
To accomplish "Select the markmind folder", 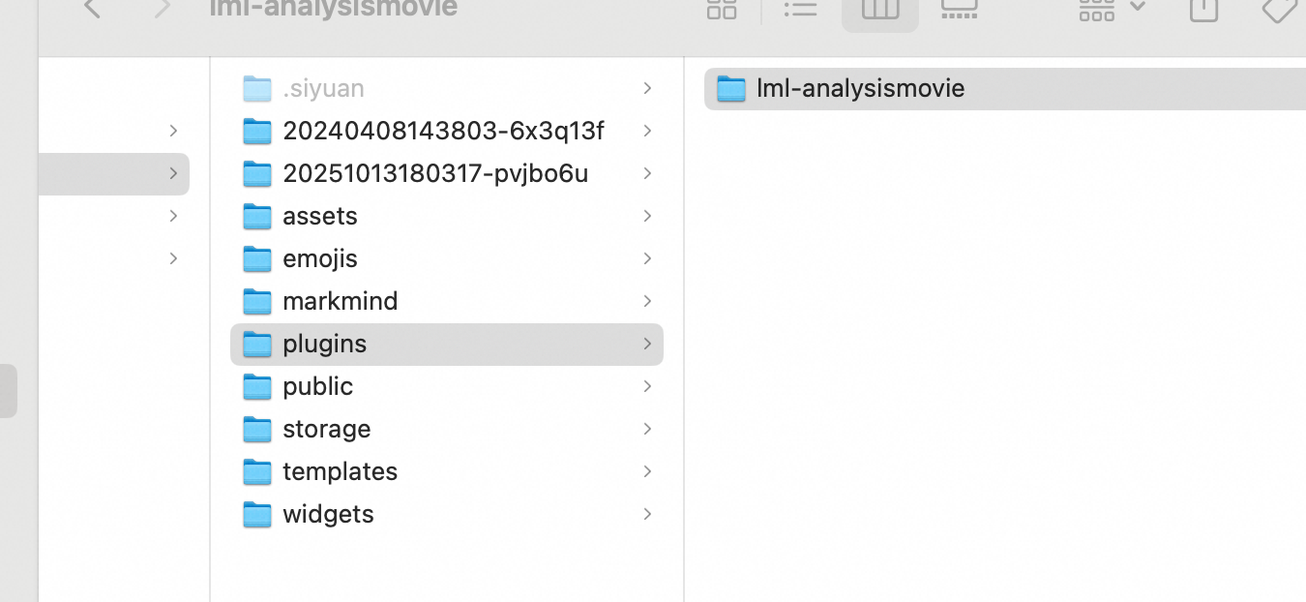I will point(340,301).
